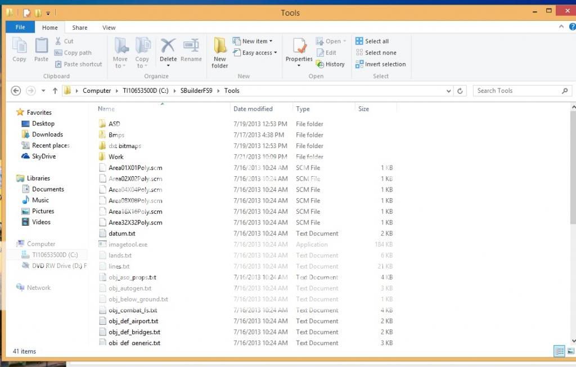This screenshot has height=367, width=576.
Task: Select the Paste icon on the ribbon
Action: (40, 48)
